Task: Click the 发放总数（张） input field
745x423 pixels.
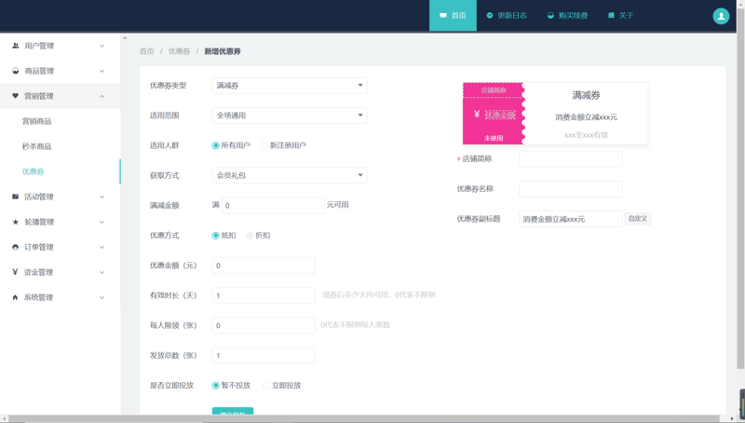Action: [x=264, y=356]
